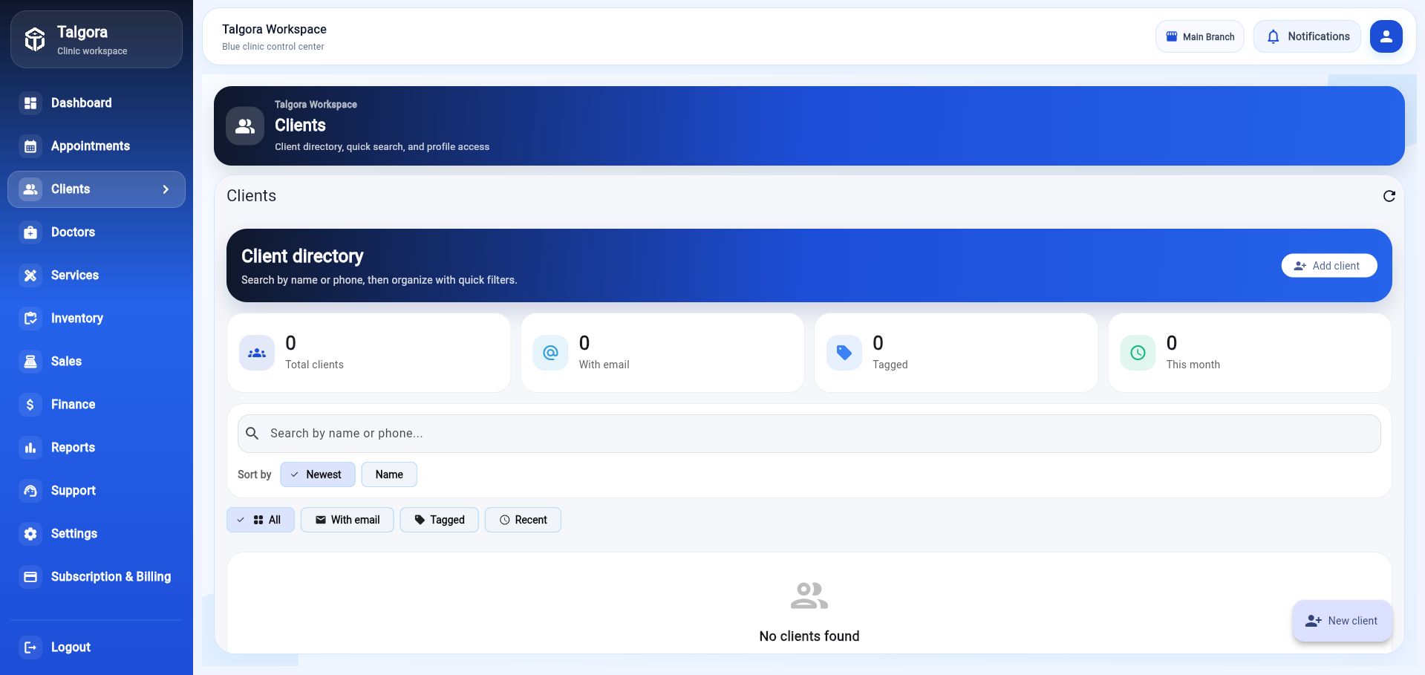Click the magnifier icon in search bar

[x=252, y=434]
